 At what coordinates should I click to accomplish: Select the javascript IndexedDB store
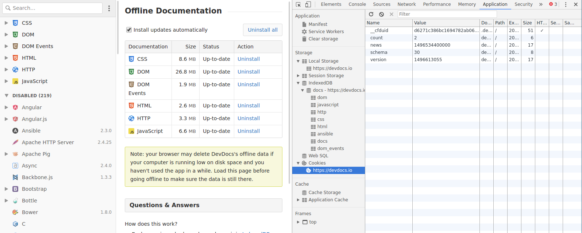click(328, 105)
